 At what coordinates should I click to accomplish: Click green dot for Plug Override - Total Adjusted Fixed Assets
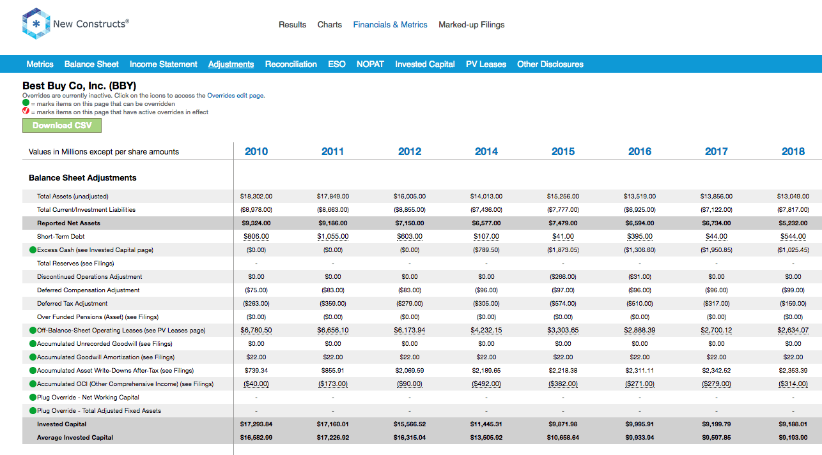tap(33, 411)
